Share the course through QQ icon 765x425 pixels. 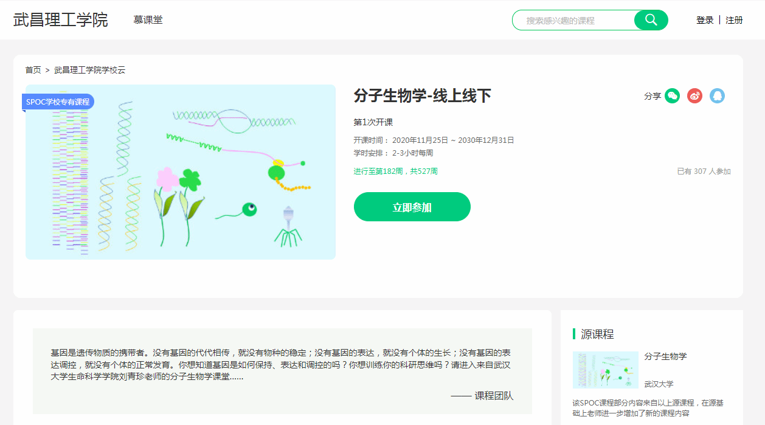click(x=717, y=96)
